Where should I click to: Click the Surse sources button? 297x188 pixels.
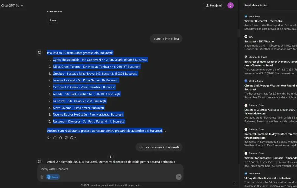click(52, 20)
